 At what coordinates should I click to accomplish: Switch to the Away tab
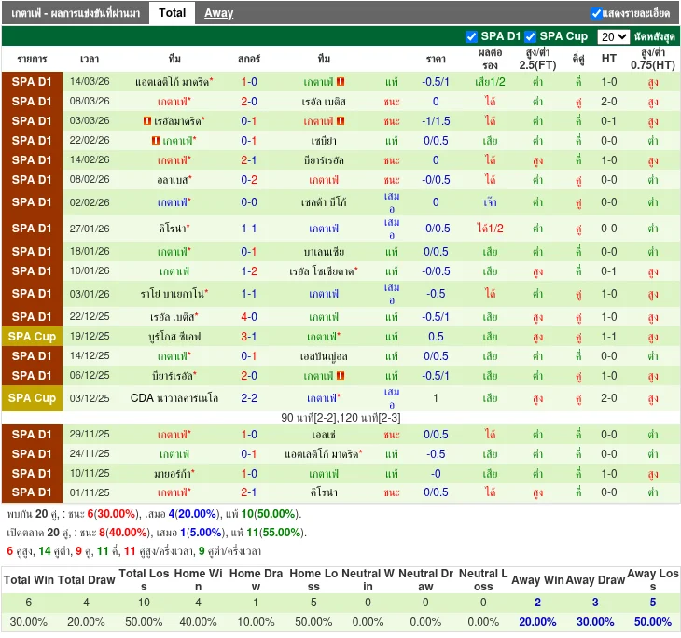(219, 13)
